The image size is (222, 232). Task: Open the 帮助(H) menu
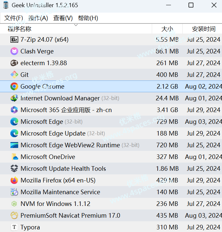(x=88, y=18)
